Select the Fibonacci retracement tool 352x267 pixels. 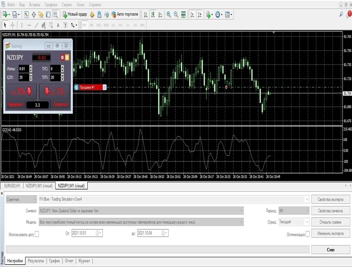click(x=51, y=25)
